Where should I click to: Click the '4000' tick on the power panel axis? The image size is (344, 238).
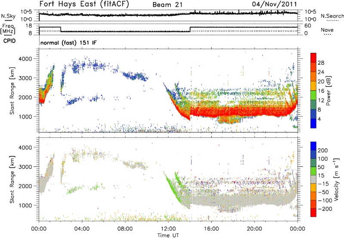[25, 59]
